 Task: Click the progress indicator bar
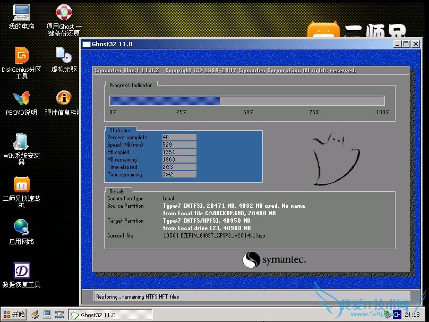pos(247,100)
